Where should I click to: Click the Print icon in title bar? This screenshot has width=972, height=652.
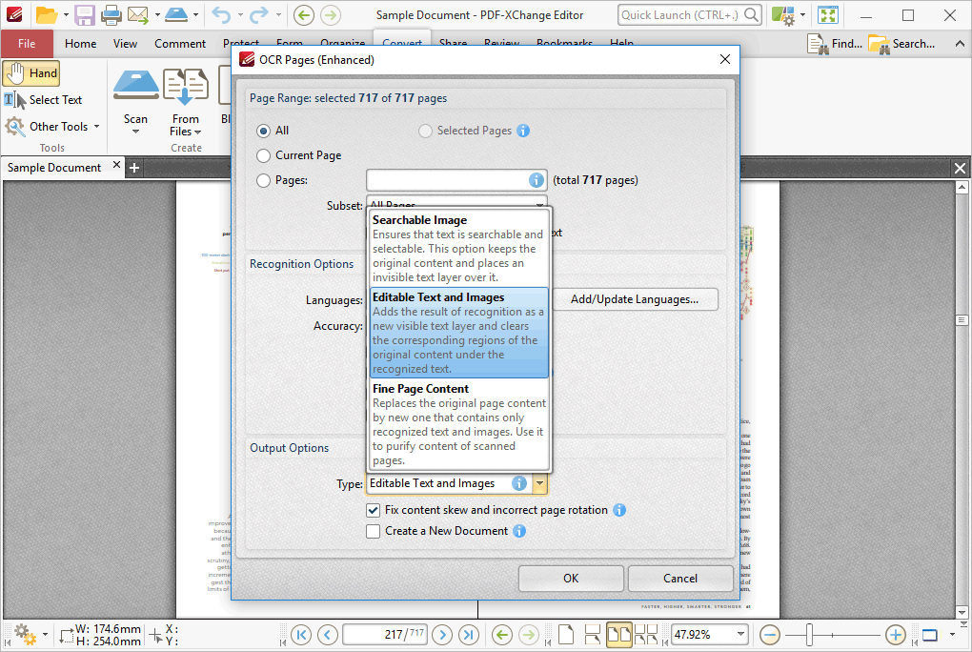[x=111, y=15]
